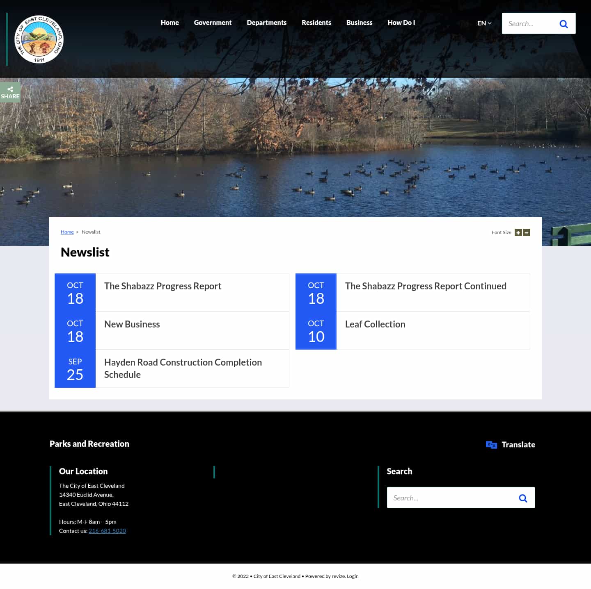
Task: Select the Residents menu item
Action: pyautogui.click(x=316, y=23)
